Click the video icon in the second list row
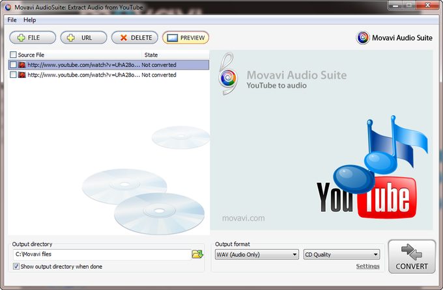 22,75
